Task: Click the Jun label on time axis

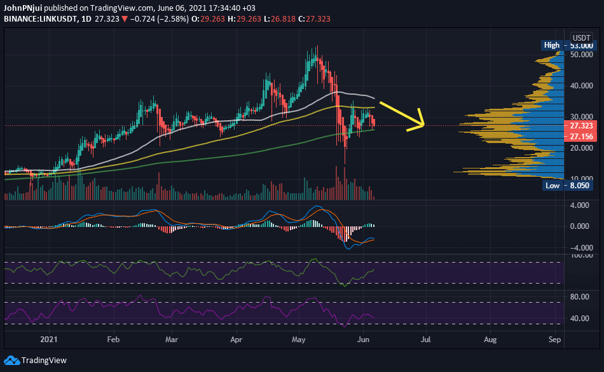Action: (x=363, y=340)
